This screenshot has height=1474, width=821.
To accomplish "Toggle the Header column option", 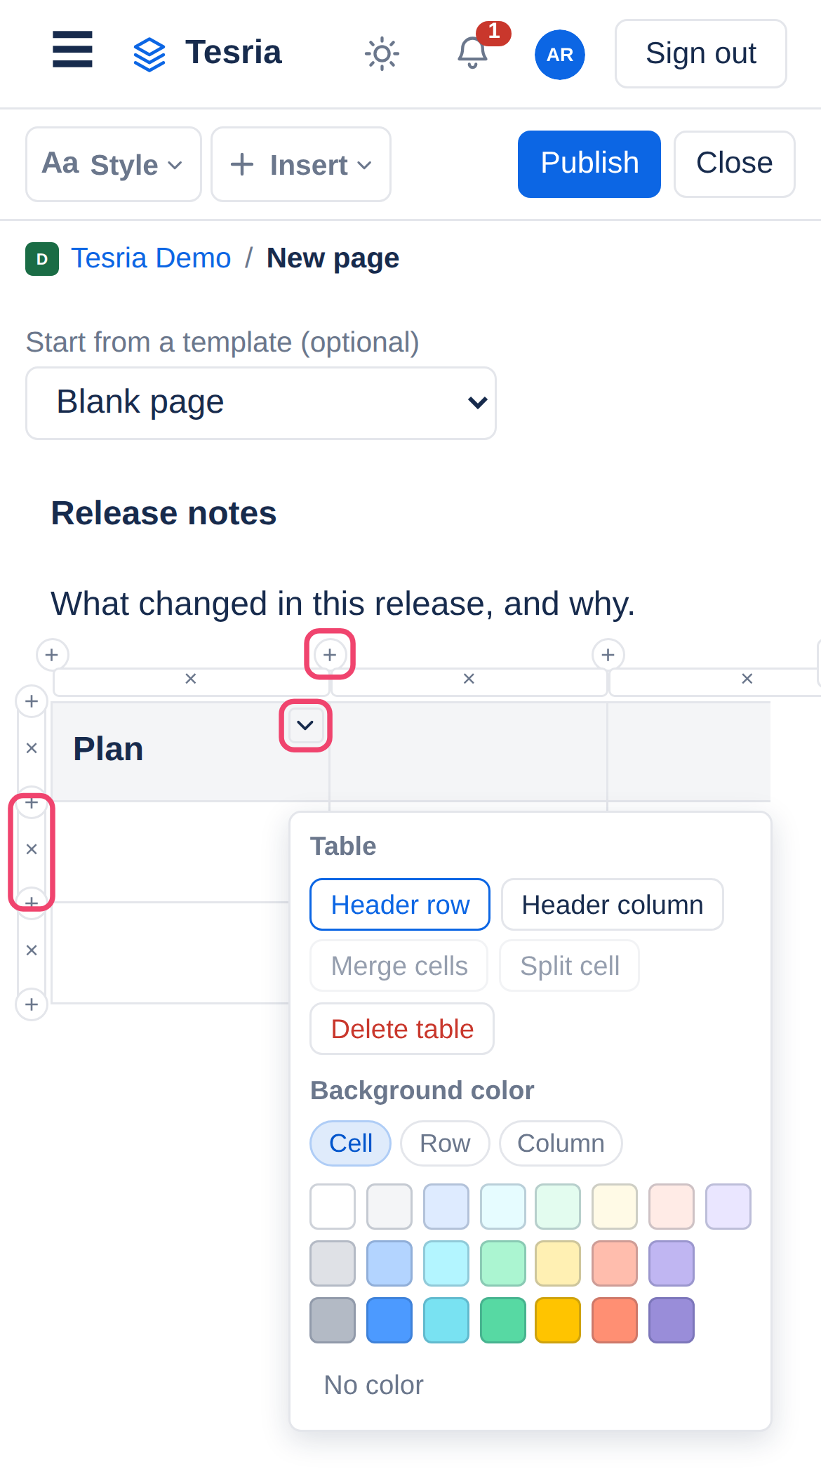I will [x=612, y=905].
